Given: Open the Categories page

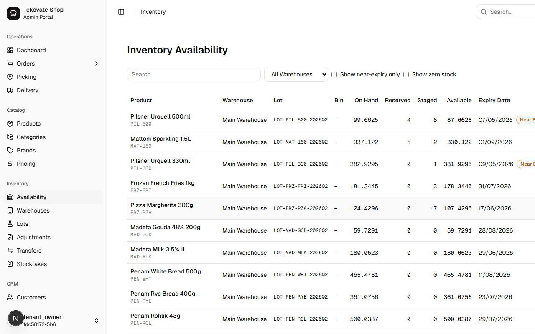Looking at the screenshot, I should point(53,137).
